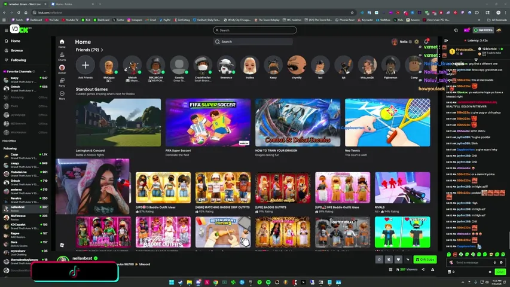
Task: Open Restaurant Tycoon 3 game thumbnail
Action: pos(223,232)
